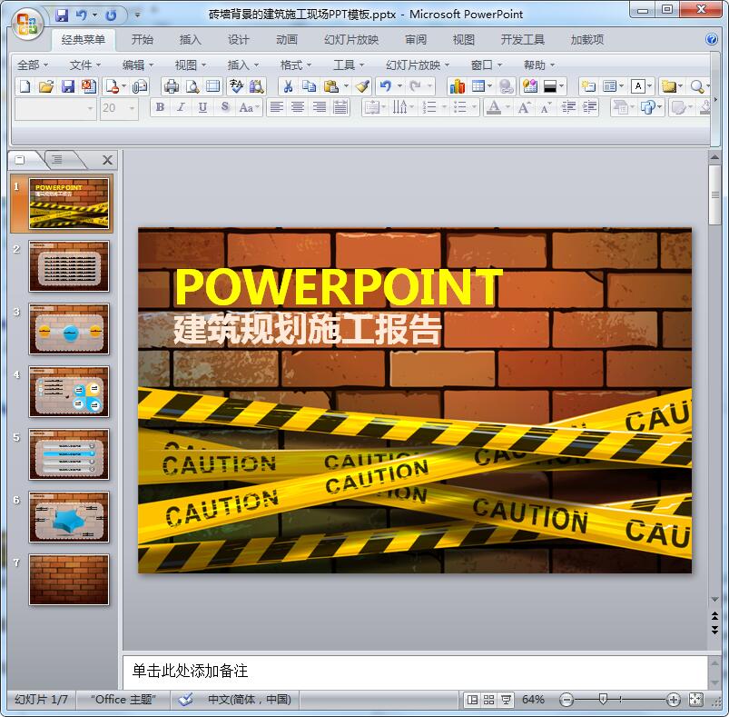
Task: Center the text alignment
Action: pyautogui.click(x=298, y=108)
